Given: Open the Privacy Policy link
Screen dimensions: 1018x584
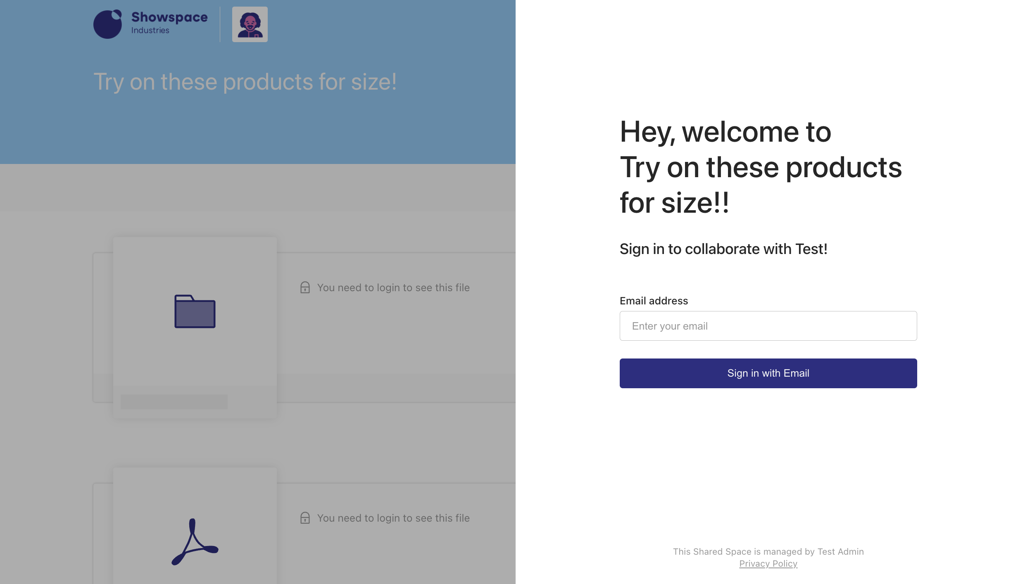Looking at the screenshot, I should [768, 564].
